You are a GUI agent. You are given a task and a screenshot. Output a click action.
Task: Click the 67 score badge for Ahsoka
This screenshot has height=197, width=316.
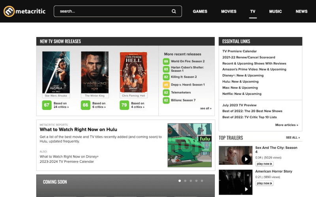(x=47, y=105)
